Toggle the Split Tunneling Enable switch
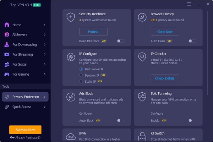Viewport: 213px width, 142px height. pyautogui.click(x=192, y=121)
